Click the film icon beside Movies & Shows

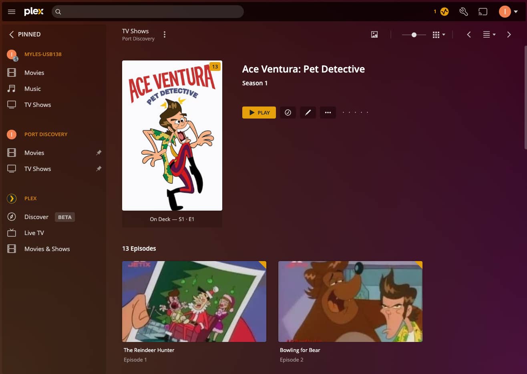tap(12, 249)
